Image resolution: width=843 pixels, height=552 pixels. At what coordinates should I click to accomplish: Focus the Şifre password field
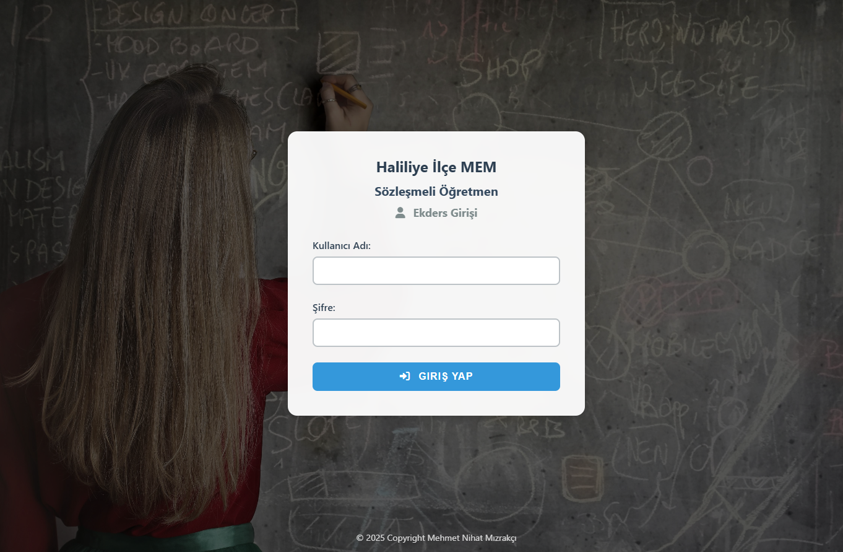click(436, 333)
